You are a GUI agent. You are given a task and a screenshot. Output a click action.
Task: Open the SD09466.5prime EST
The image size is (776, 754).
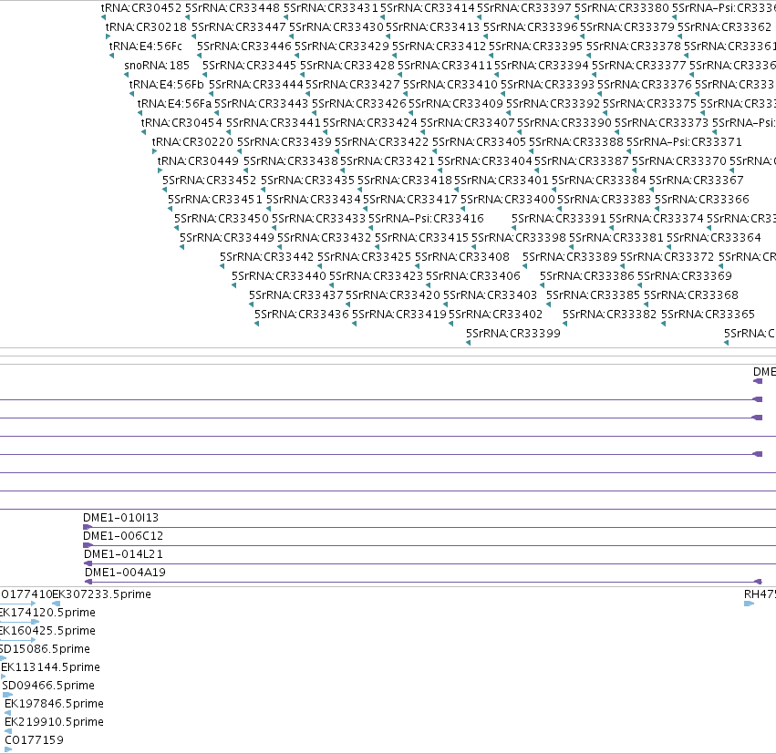(x=48, y=686)
